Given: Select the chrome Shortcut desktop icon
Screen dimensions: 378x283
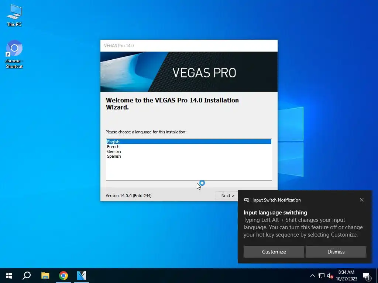Looking at the screenshot, I should coord(14,55).
